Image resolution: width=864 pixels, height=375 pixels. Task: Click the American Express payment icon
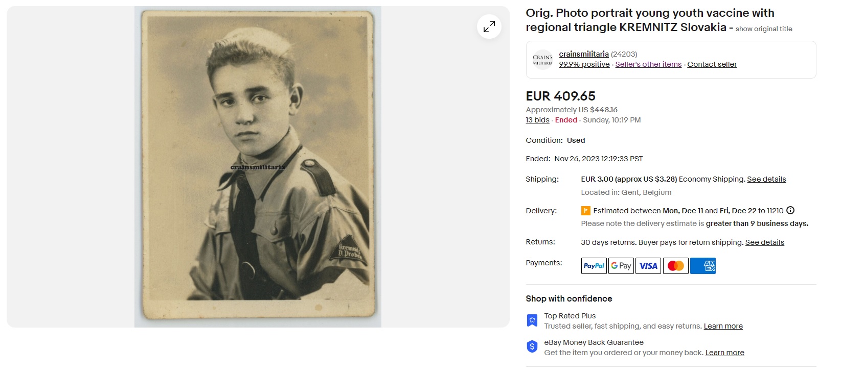point(703,266)
